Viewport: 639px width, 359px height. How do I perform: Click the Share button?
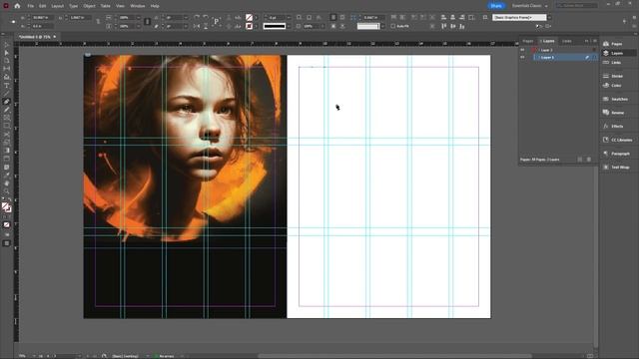496,6
